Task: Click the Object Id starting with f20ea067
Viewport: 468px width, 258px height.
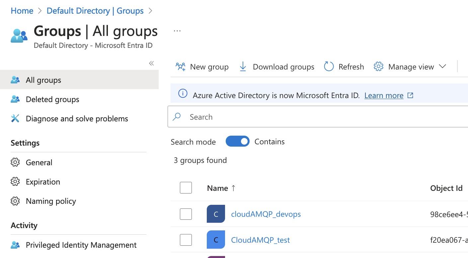Action: [449, 240]
